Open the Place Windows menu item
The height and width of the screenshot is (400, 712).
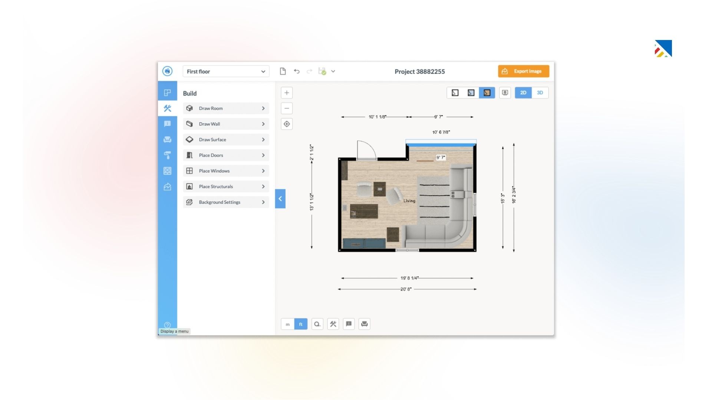click(x=226, y=171)
